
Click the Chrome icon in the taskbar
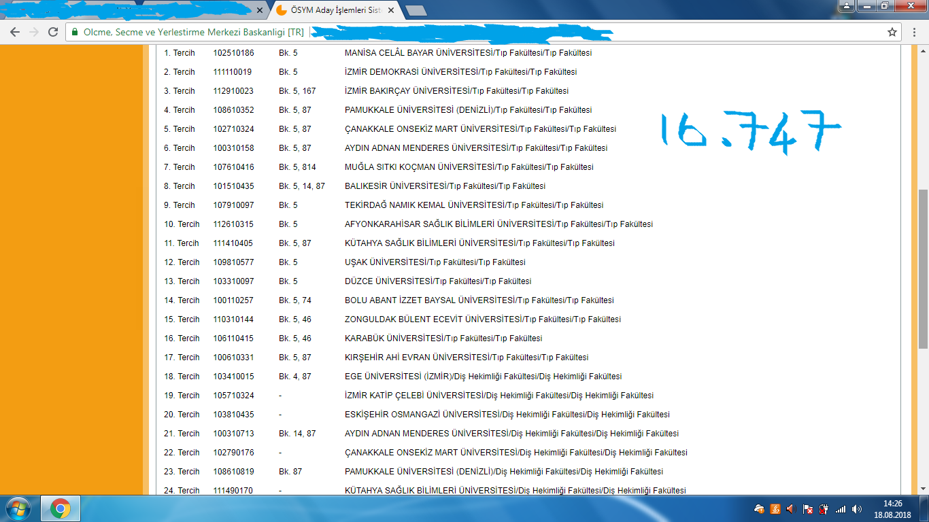pos(61,508)
